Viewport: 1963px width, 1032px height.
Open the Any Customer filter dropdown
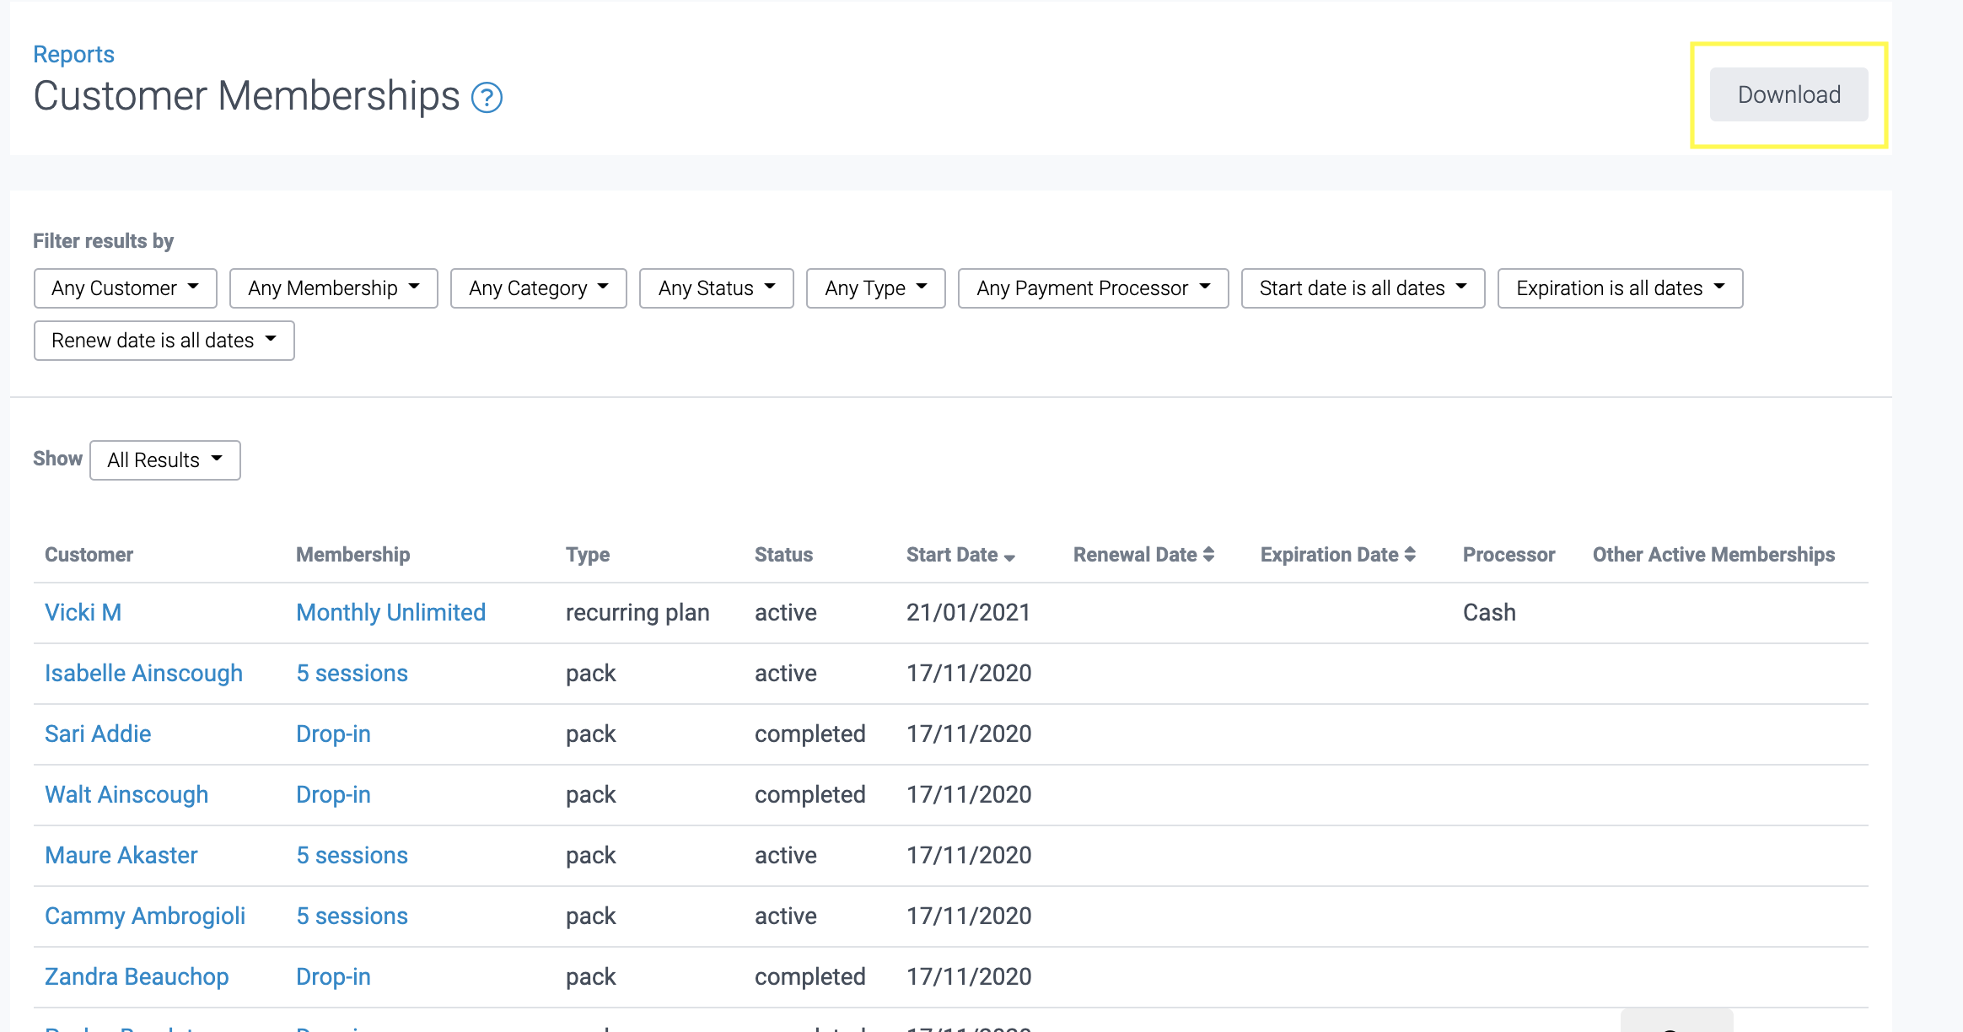[125, 288]
